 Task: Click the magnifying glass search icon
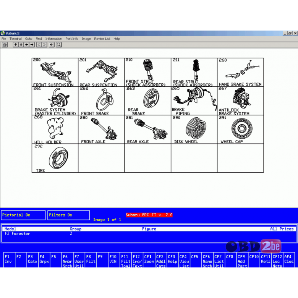[x=59, y=45]
